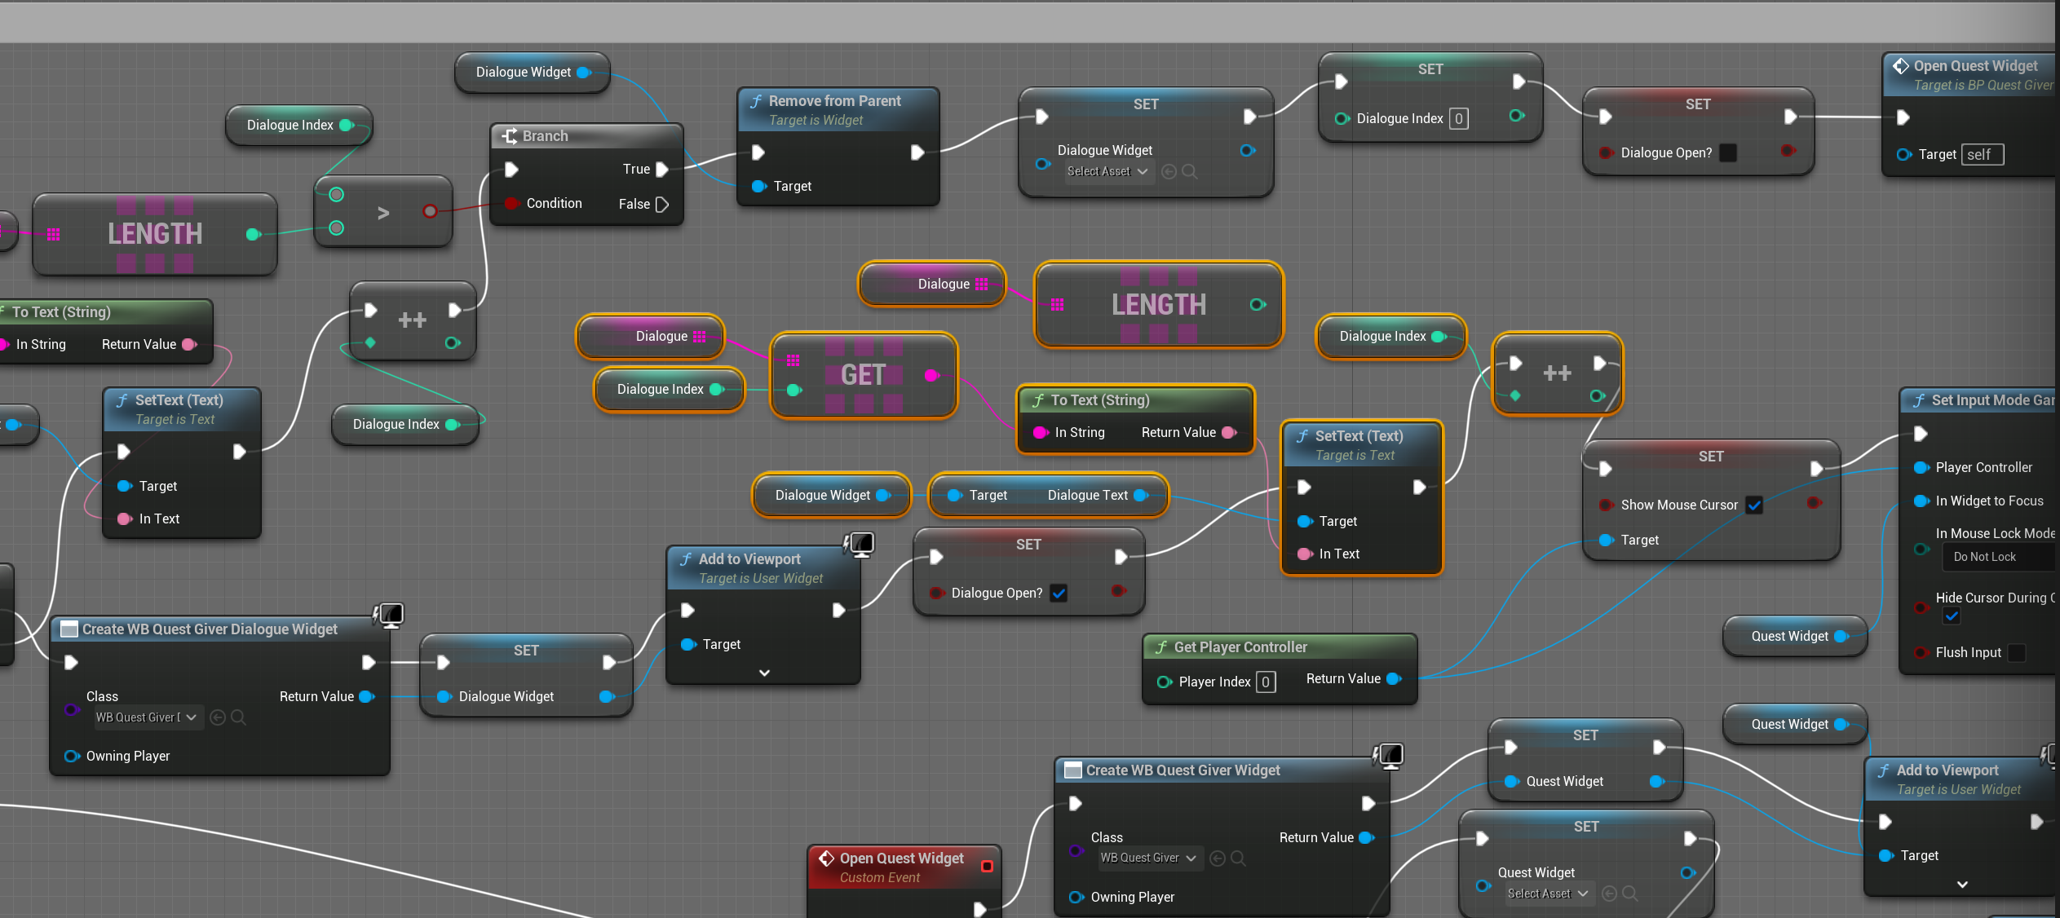Click the Dialogue Index value field on the SET node
Viewport: 2060px width, 918px height.
point(1458,119)
